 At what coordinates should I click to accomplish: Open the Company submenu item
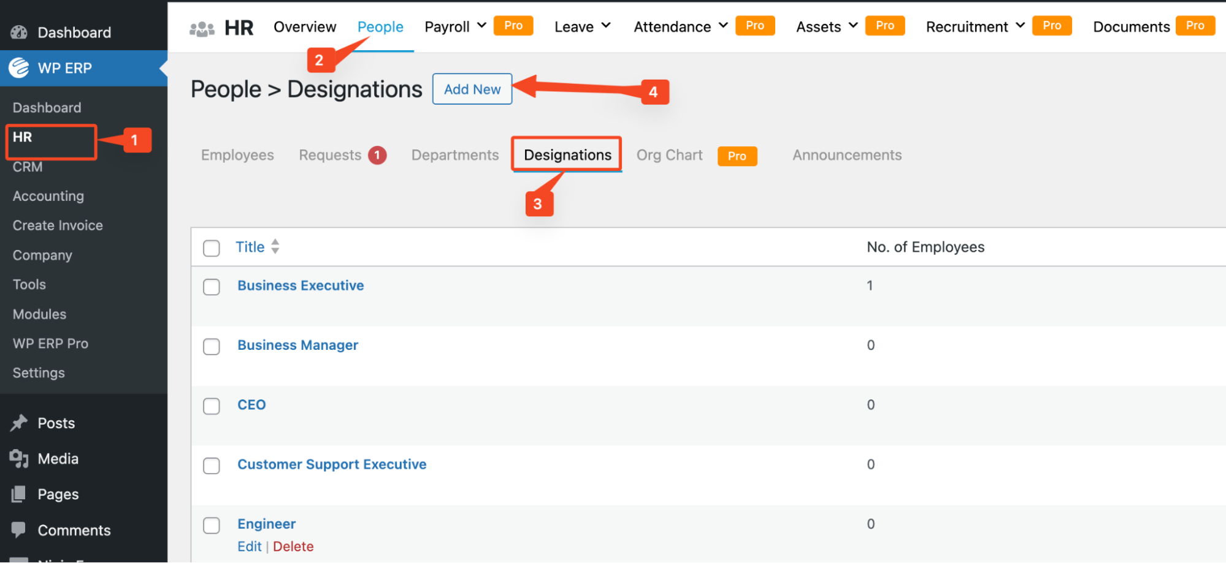(x=42, y=255)
